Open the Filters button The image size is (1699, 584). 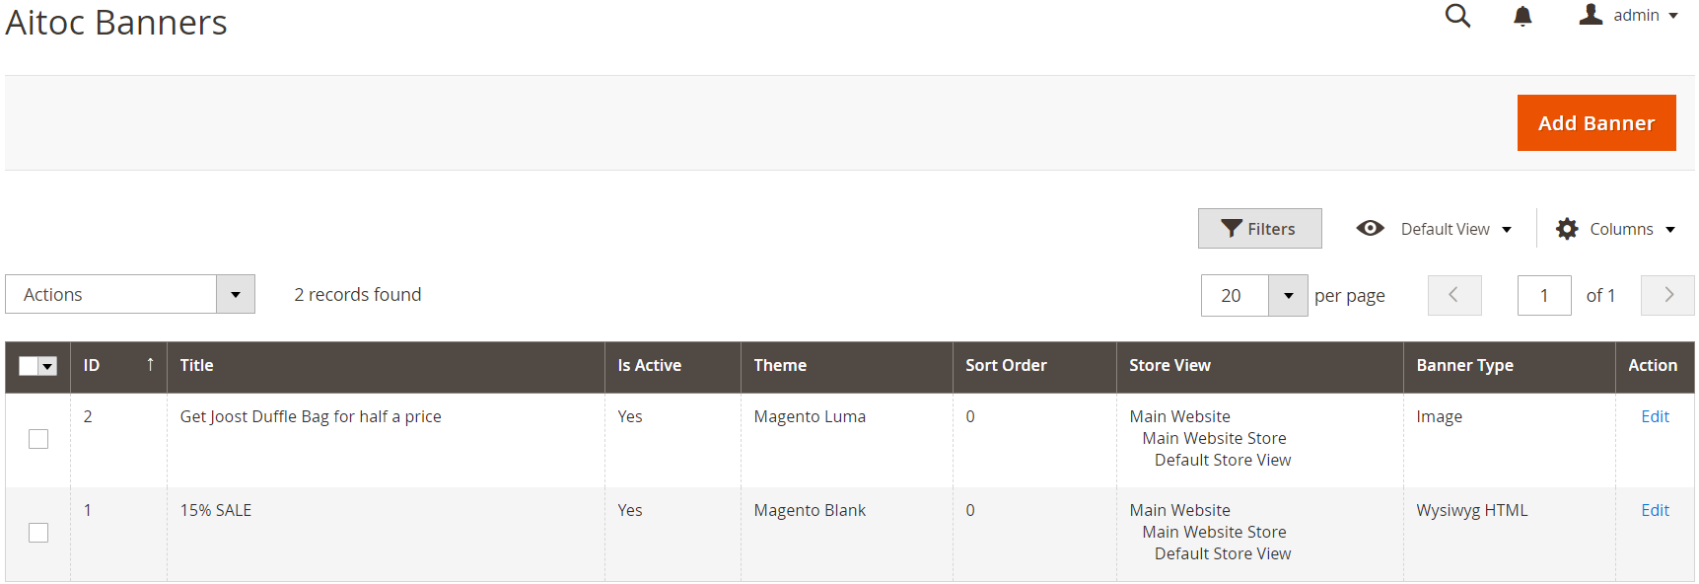(x=1260, y=228)
